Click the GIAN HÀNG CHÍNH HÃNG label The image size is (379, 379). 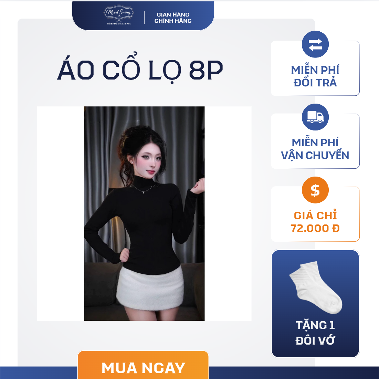click(173, 18)
